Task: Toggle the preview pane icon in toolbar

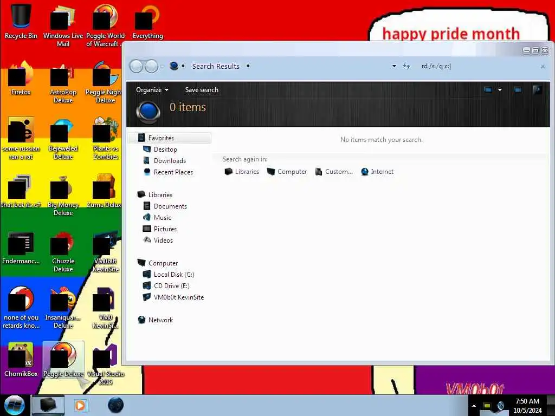Action: point(518,90)
